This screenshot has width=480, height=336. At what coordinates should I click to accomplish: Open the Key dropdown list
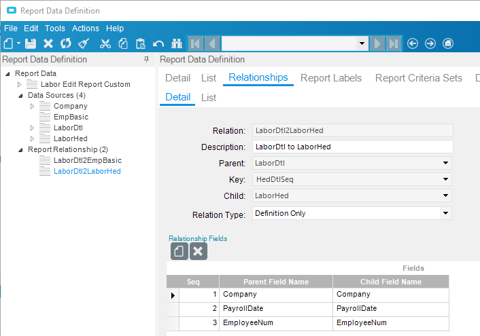pyautogui.click(x=445, y=179)
